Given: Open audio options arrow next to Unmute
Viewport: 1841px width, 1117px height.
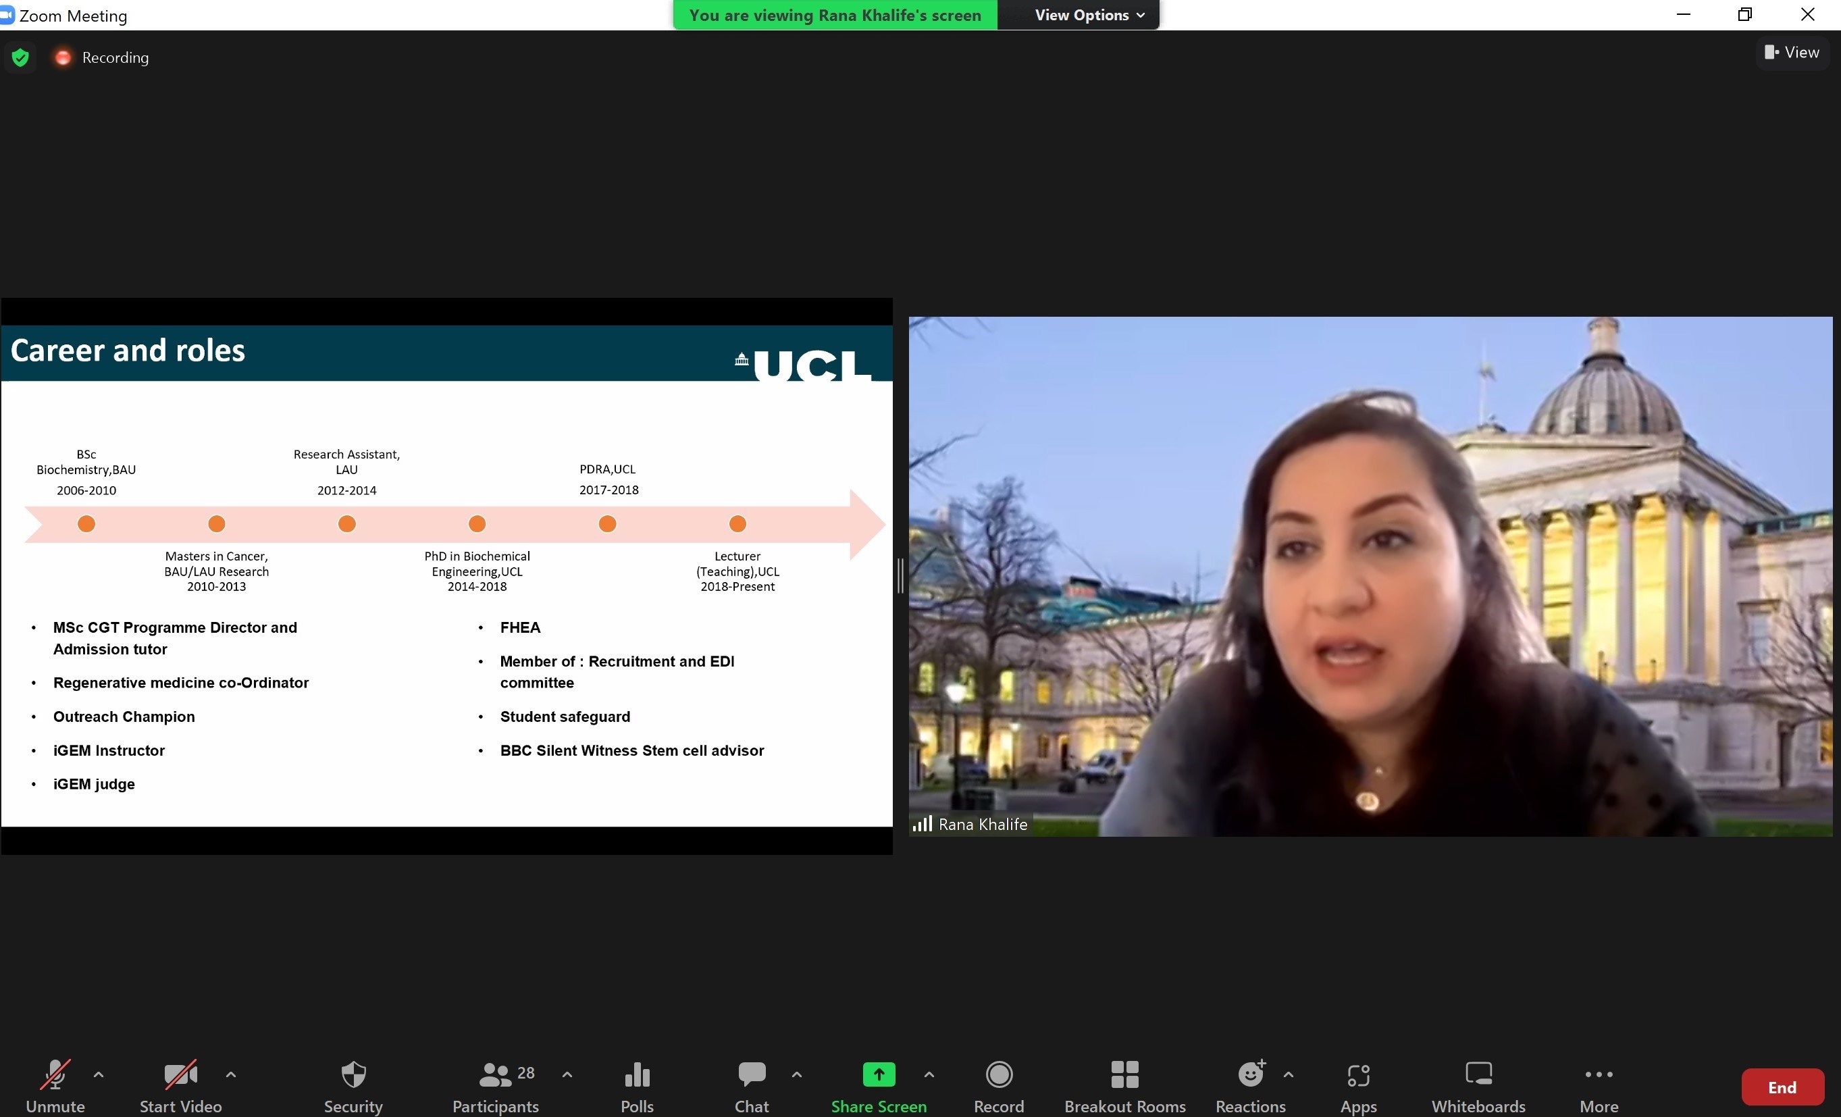Looking at the screenshot, I should click(99, 1074).
